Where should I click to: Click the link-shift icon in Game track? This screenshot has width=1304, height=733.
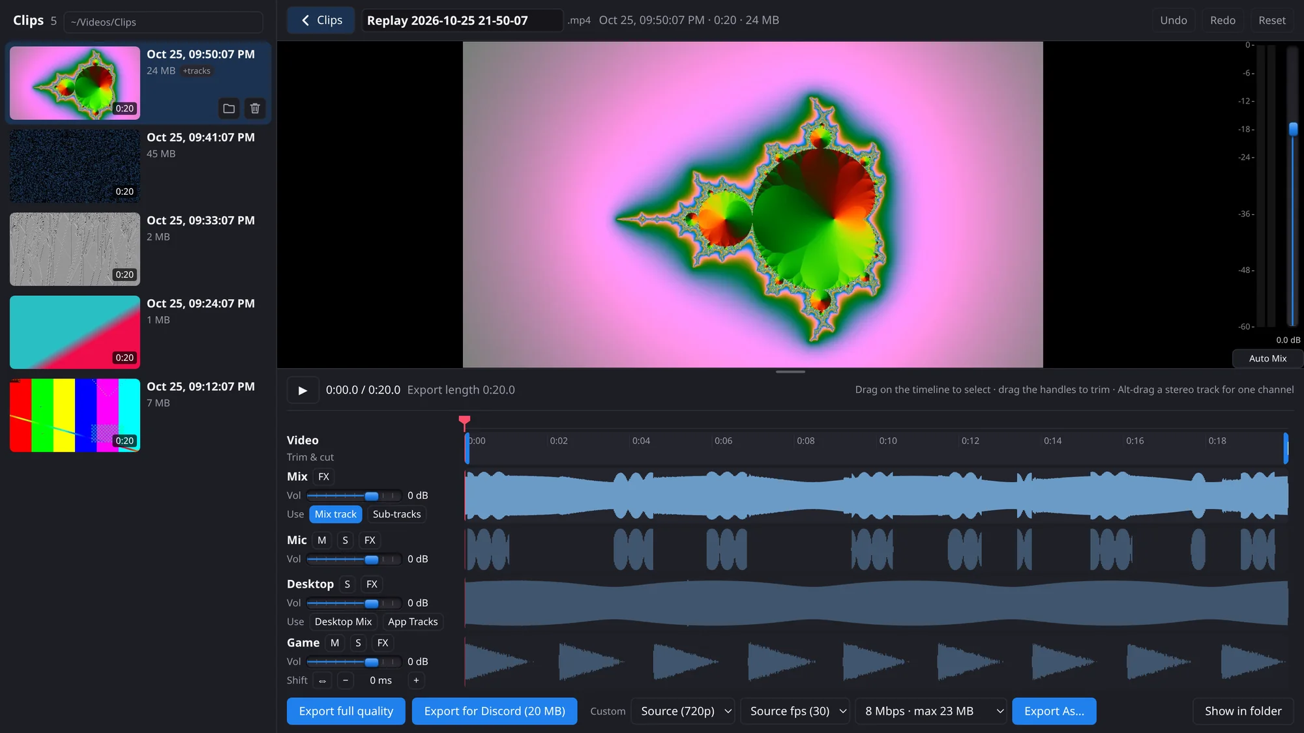(322, 680)
